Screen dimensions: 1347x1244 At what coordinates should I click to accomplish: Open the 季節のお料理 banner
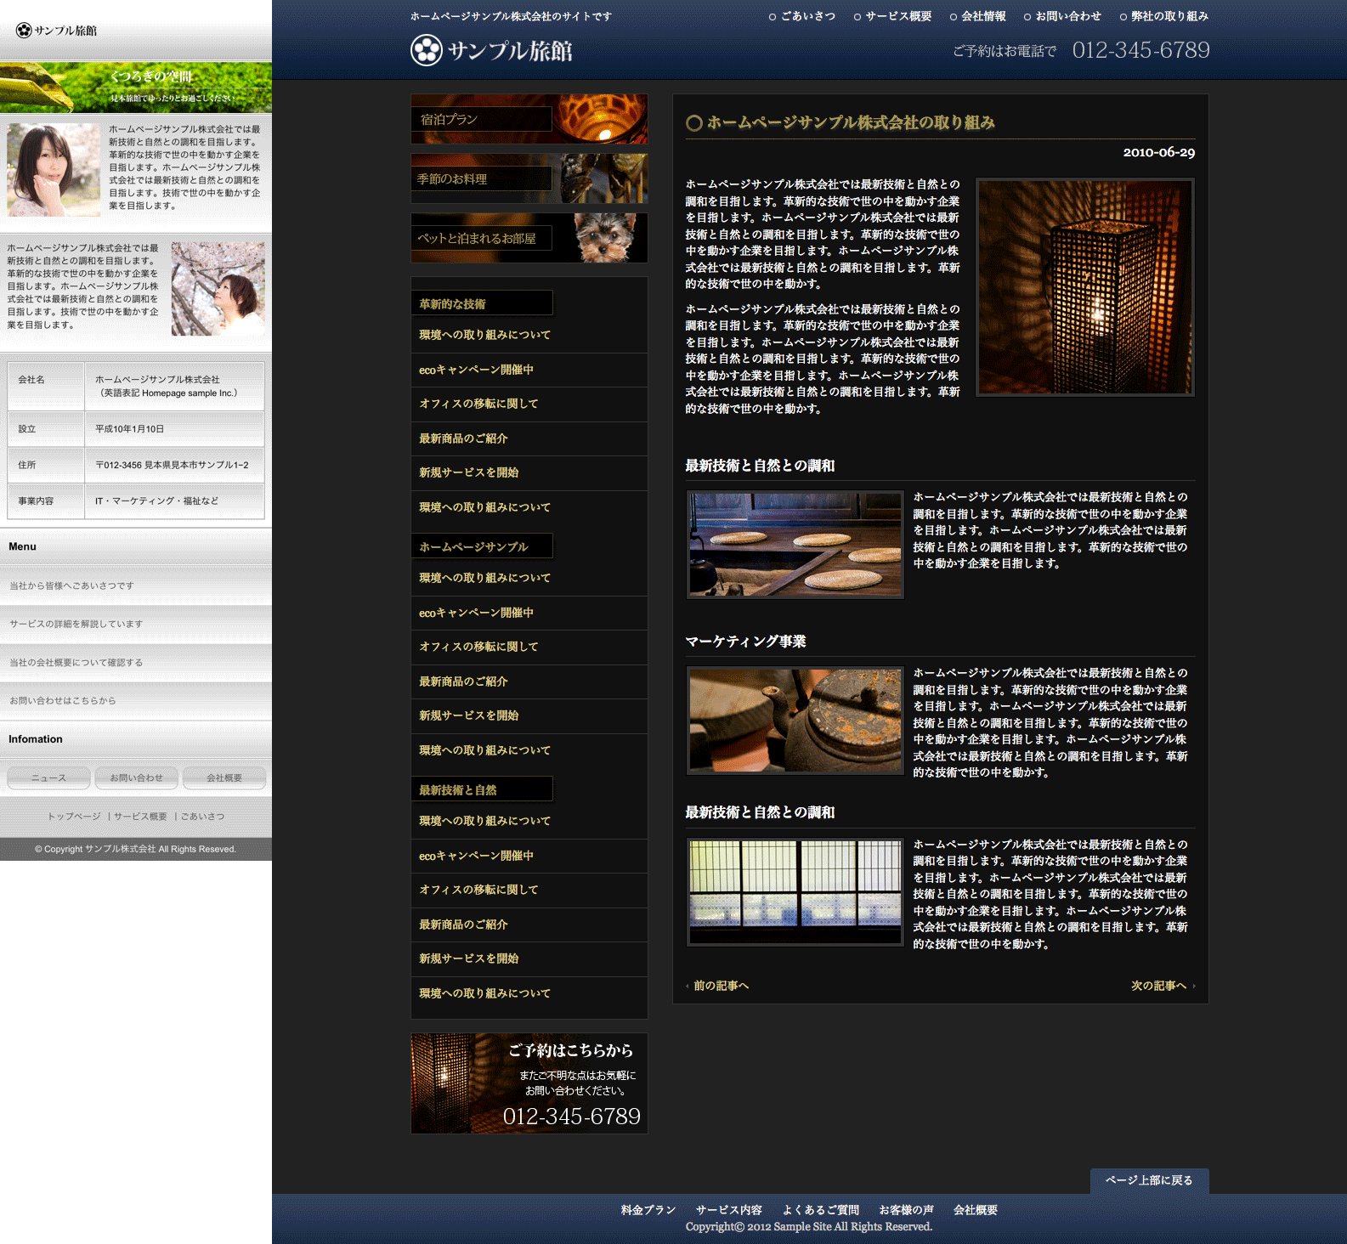pos(529,178)
